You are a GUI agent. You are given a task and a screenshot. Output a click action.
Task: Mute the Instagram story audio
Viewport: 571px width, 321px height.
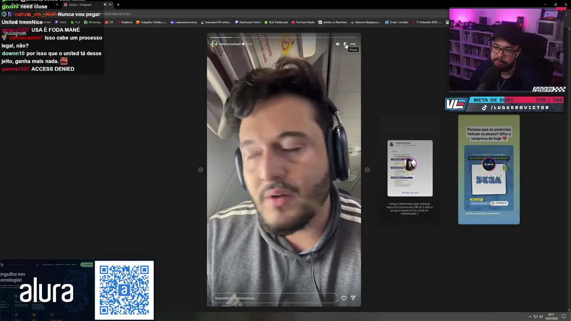(338, 44)
